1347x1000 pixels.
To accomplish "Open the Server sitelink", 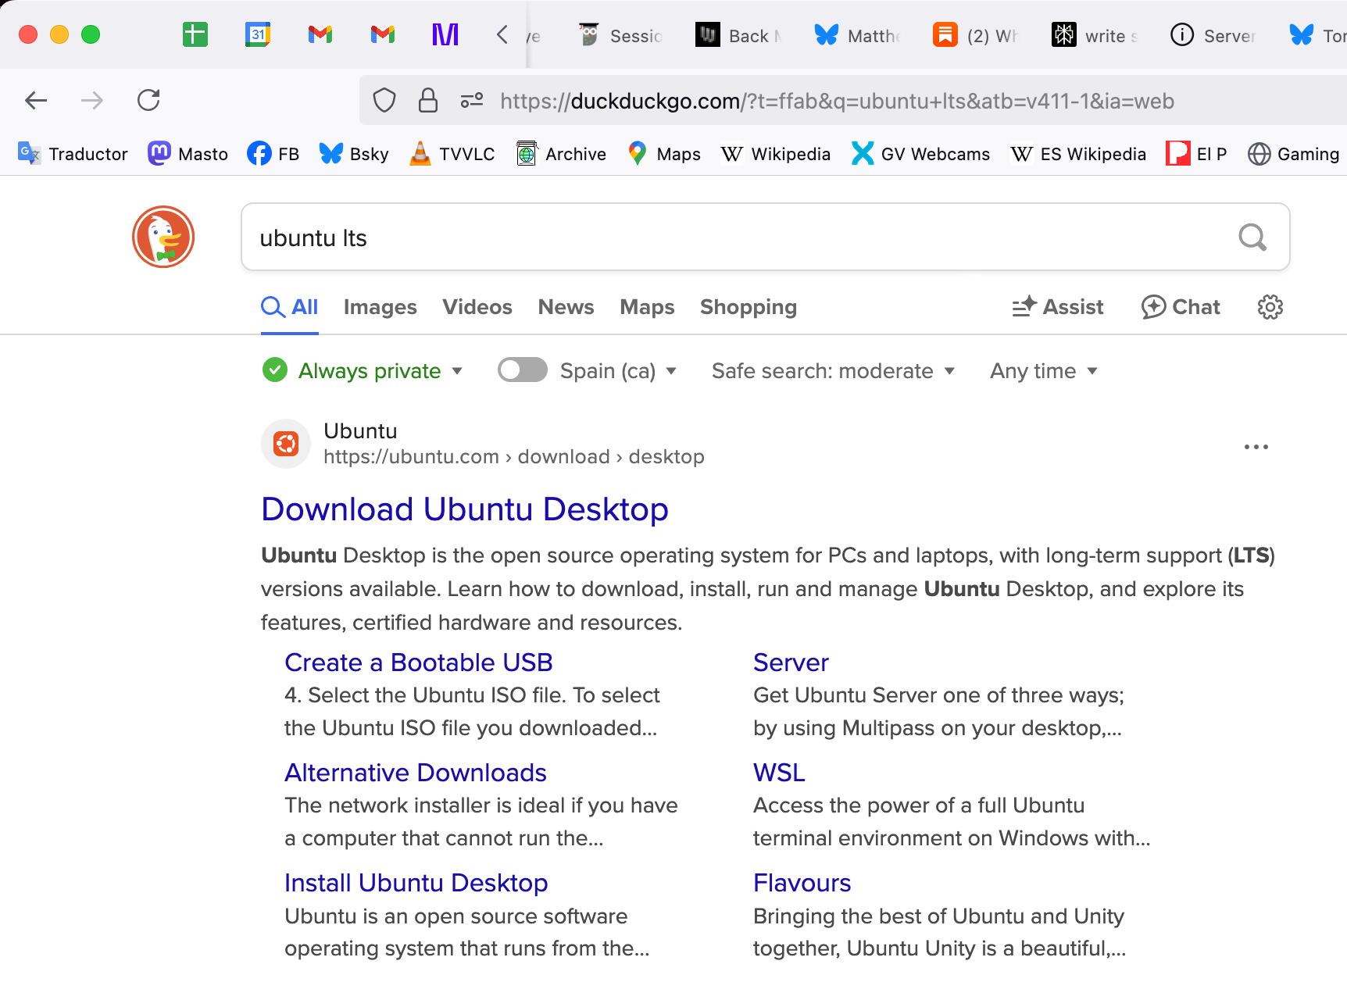I will coord(791,662).
